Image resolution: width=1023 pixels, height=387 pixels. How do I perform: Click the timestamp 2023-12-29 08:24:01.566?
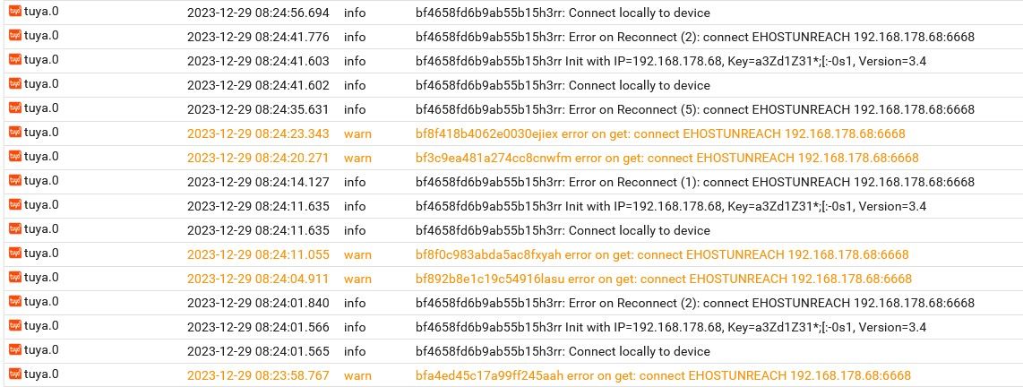tap(258, 327)
